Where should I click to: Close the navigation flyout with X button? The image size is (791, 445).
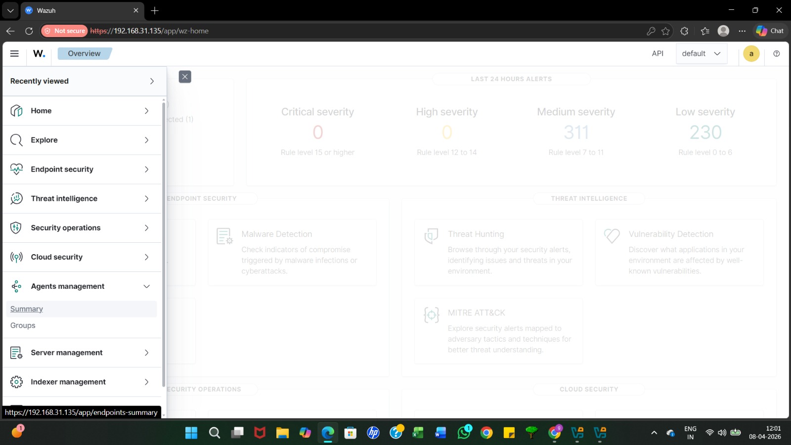185,77
